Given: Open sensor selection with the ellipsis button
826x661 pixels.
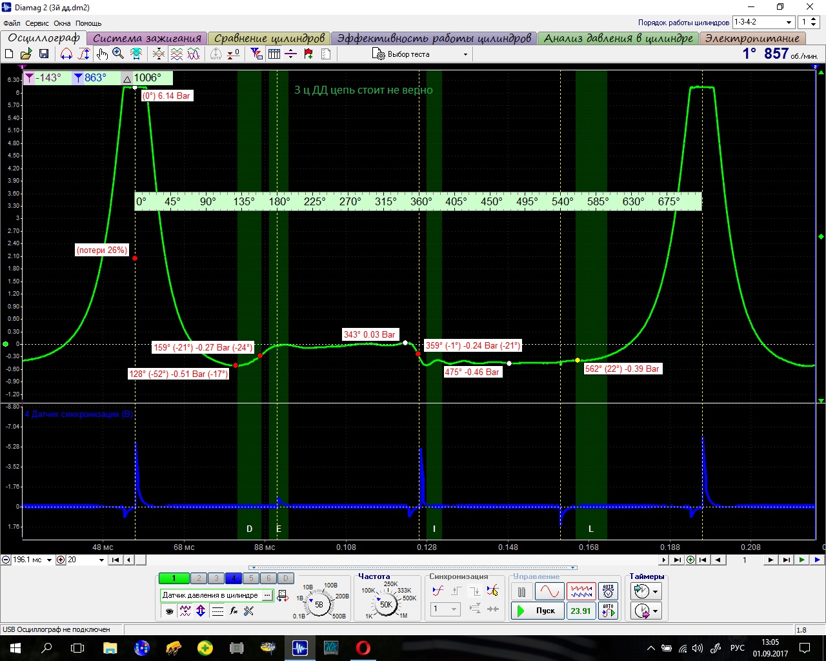Looking at the screenshot, I should [267, 595].
